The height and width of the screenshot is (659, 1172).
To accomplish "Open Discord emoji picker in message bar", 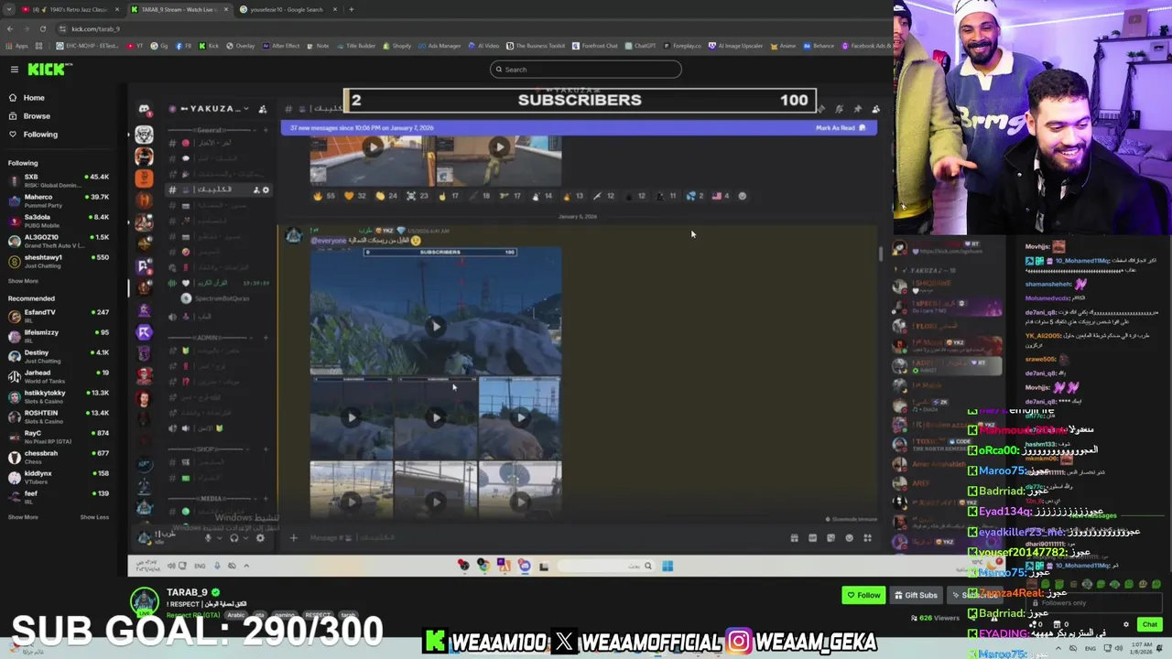I will pos(849,538).
